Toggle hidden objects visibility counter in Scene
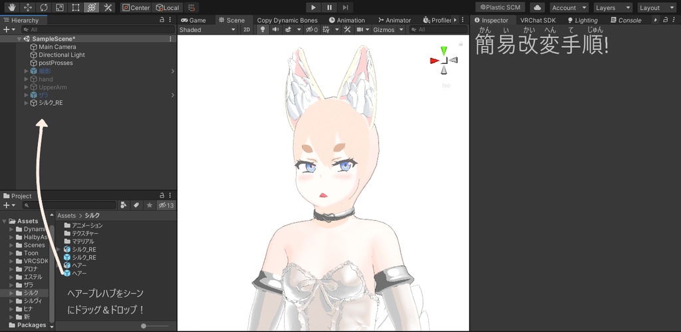This screenshot has width=681, height=332. pos(311,29)
